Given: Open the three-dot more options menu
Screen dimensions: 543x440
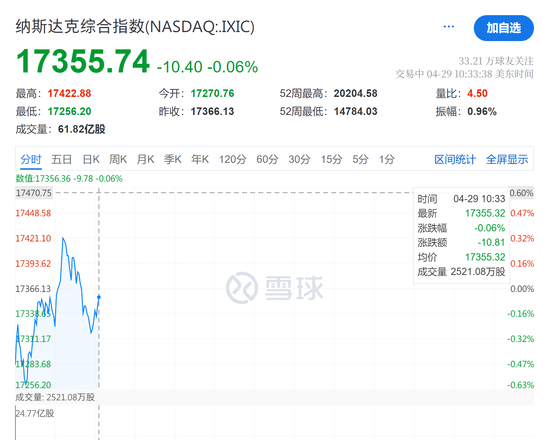Looking at the screenshot, I should coord(449,27).
